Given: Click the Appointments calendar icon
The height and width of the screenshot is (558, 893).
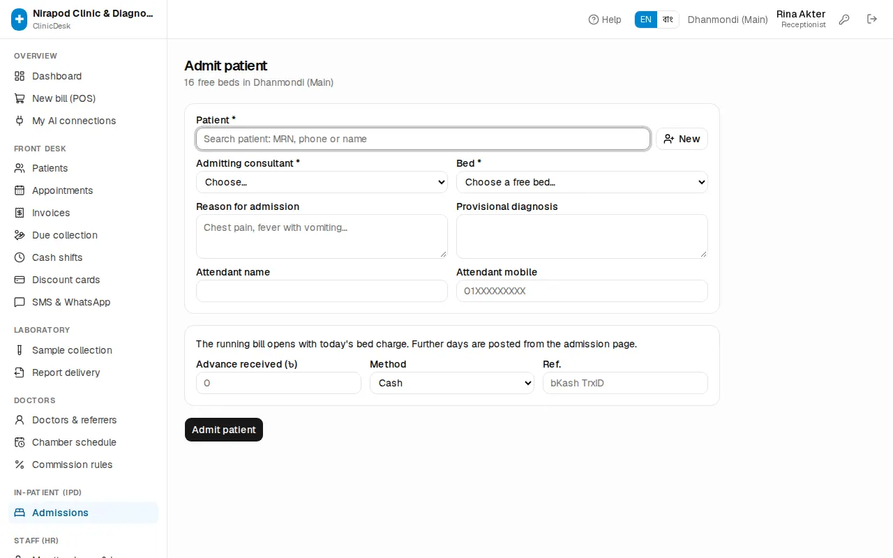Looking at the screenshot, I should [20, 190].
